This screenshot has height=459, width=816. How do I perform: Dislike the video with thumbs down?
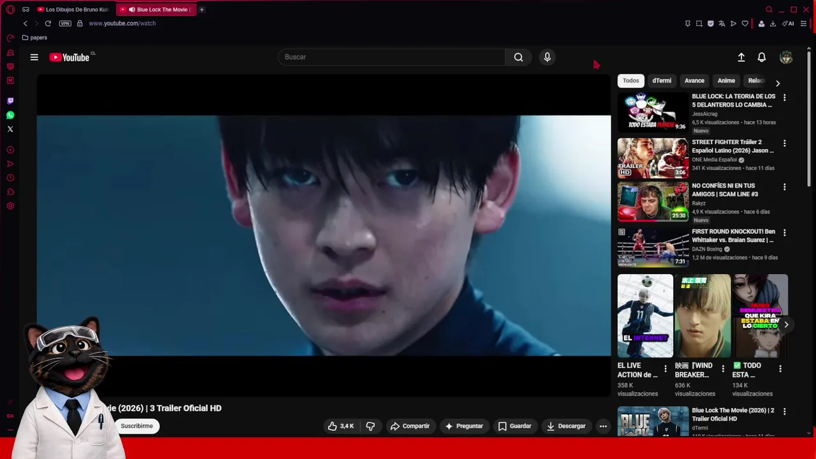pyautogui.click(x=370, y=426)
